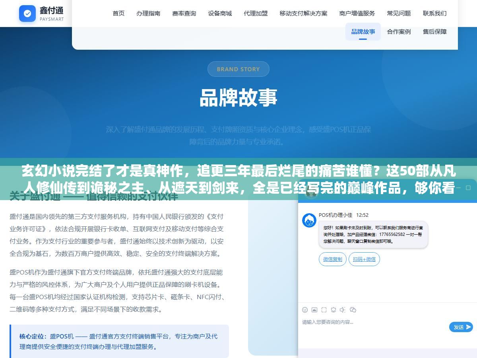
Task: Go to 常见问题 page
Action: (x=399, y=13)
